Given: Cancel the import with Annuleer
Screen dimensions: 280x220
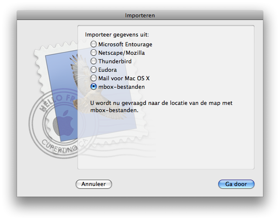Looking at the screenshot, I should click(x=94, y=184).
